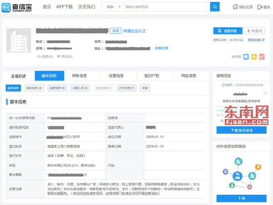Select 变更信息 sub-tab
This screenshot has height=205, width=273.
(x=57, y=88)
